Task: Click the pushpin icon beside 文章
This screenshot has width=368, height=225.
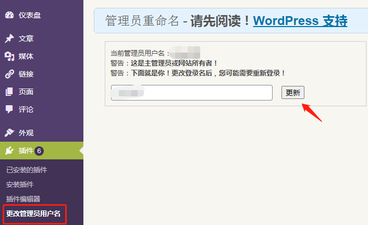Action: pos(9,39)
